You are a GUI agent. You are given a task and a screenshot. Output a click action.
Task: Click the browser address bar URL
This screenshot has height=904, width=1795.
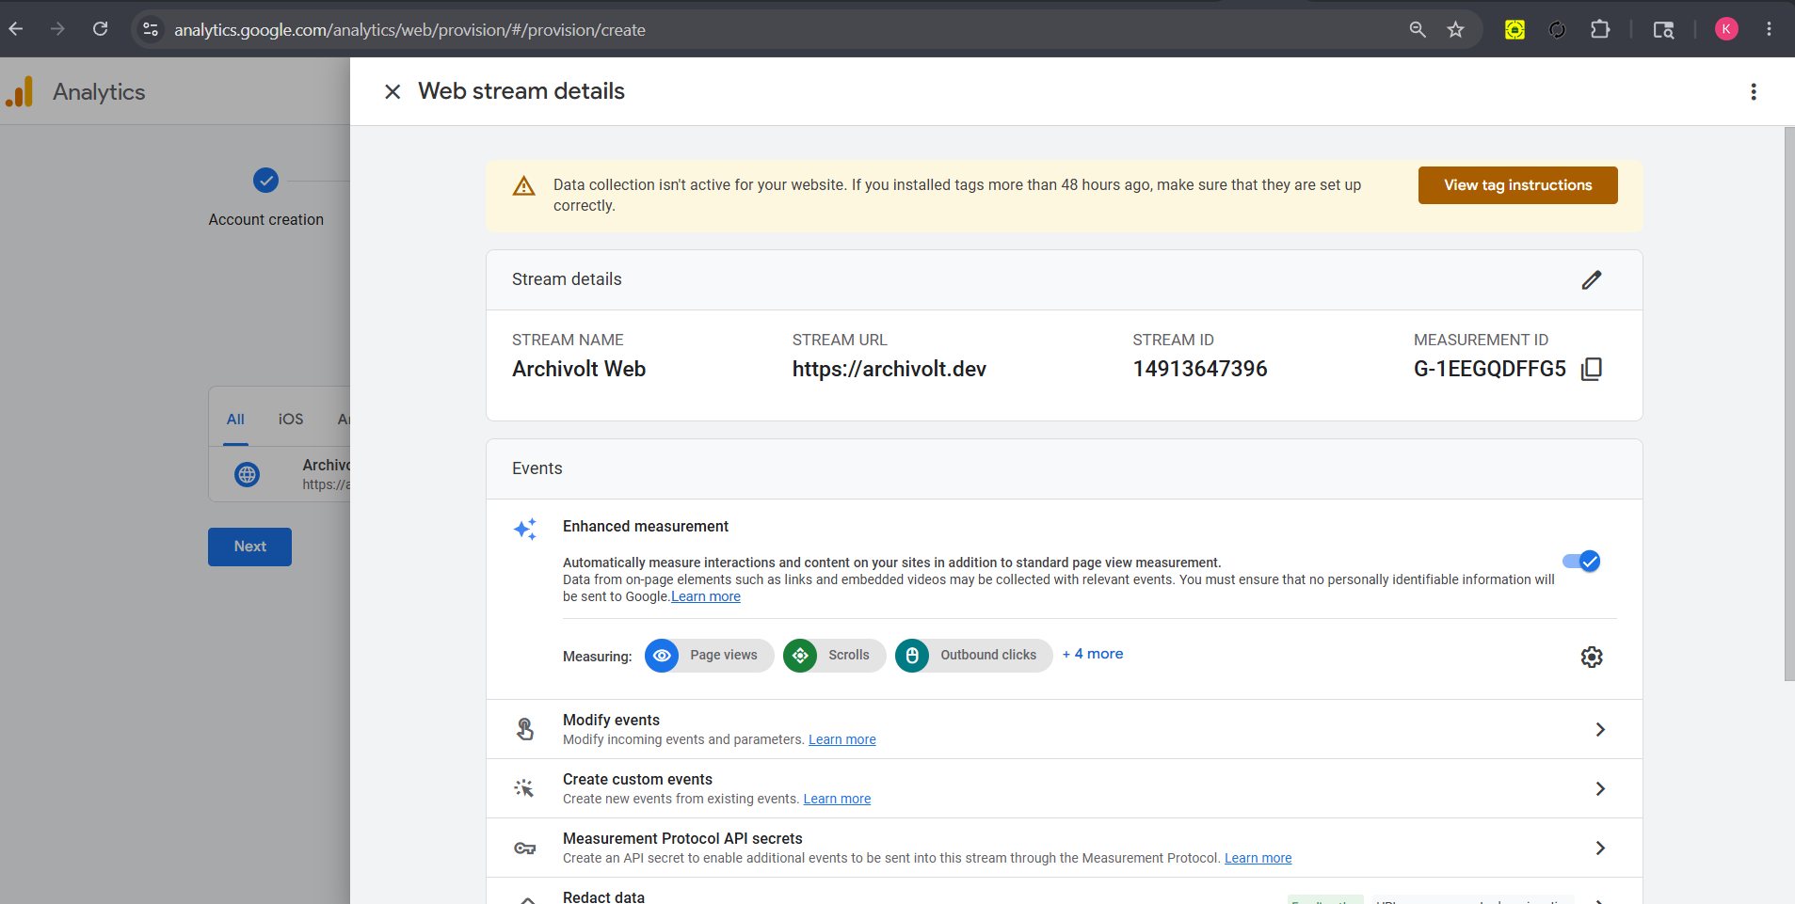point(409,30)
